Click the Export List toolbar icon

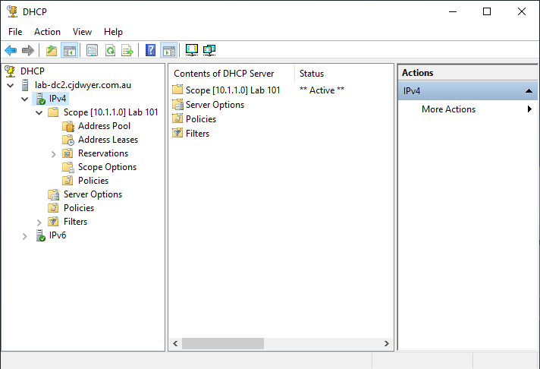[127, 51]
